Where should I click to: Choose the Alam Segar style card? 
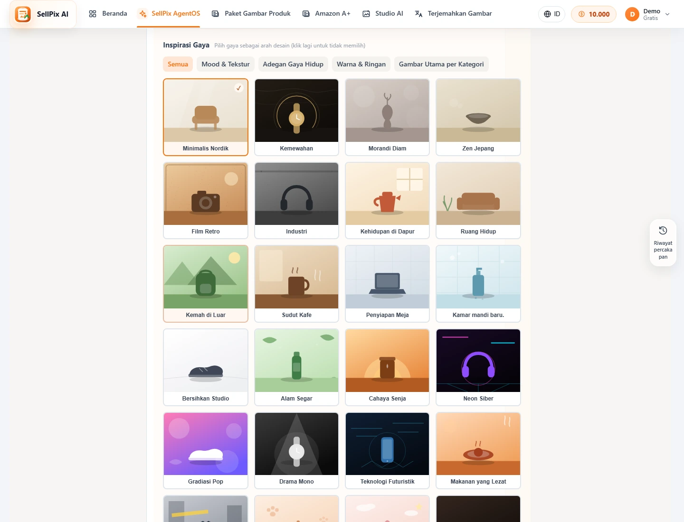click(x=296, y=367)
